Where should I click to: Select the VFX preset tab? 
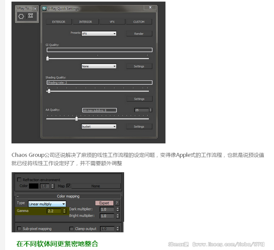click(112, 22)
